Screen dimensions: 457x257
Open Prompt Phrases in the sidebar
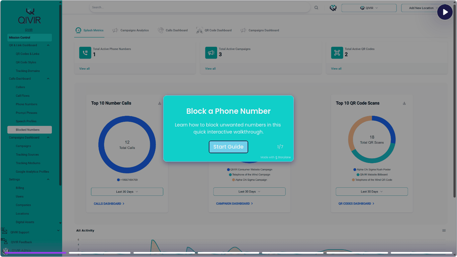26,113
